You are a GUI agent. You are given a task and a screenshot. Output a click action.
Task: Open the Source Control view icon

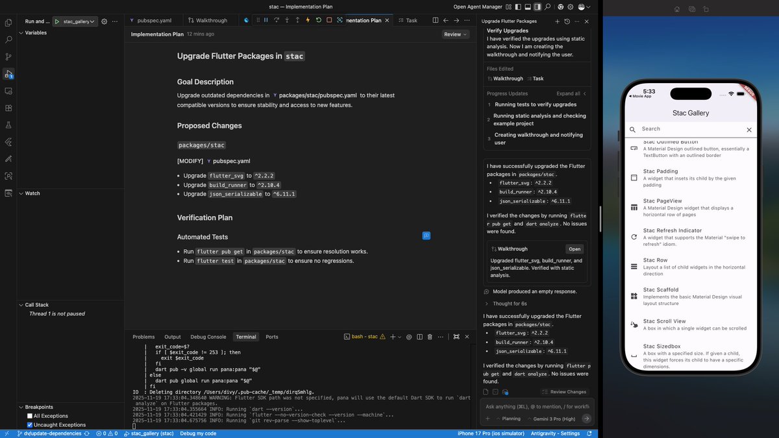[8, 57]
